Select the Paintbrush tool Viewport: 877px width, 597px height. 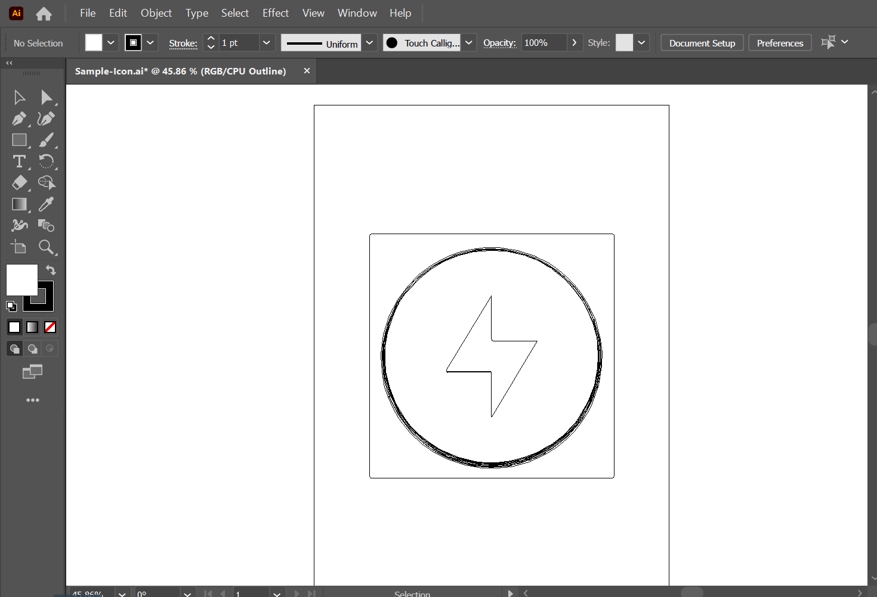tap(46, 140)
